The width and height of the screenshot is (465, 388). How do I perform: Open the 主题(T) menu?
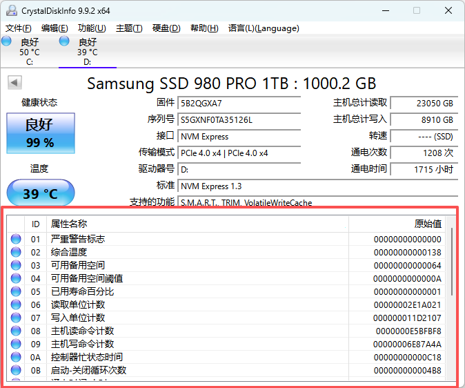click(x=129, y=28)
